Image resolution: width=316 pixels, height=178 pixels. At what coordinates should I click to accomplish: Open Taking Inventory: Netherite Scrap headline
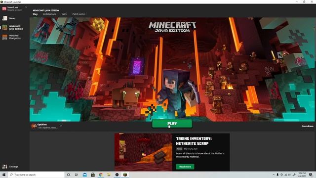(x=194, y=141)
